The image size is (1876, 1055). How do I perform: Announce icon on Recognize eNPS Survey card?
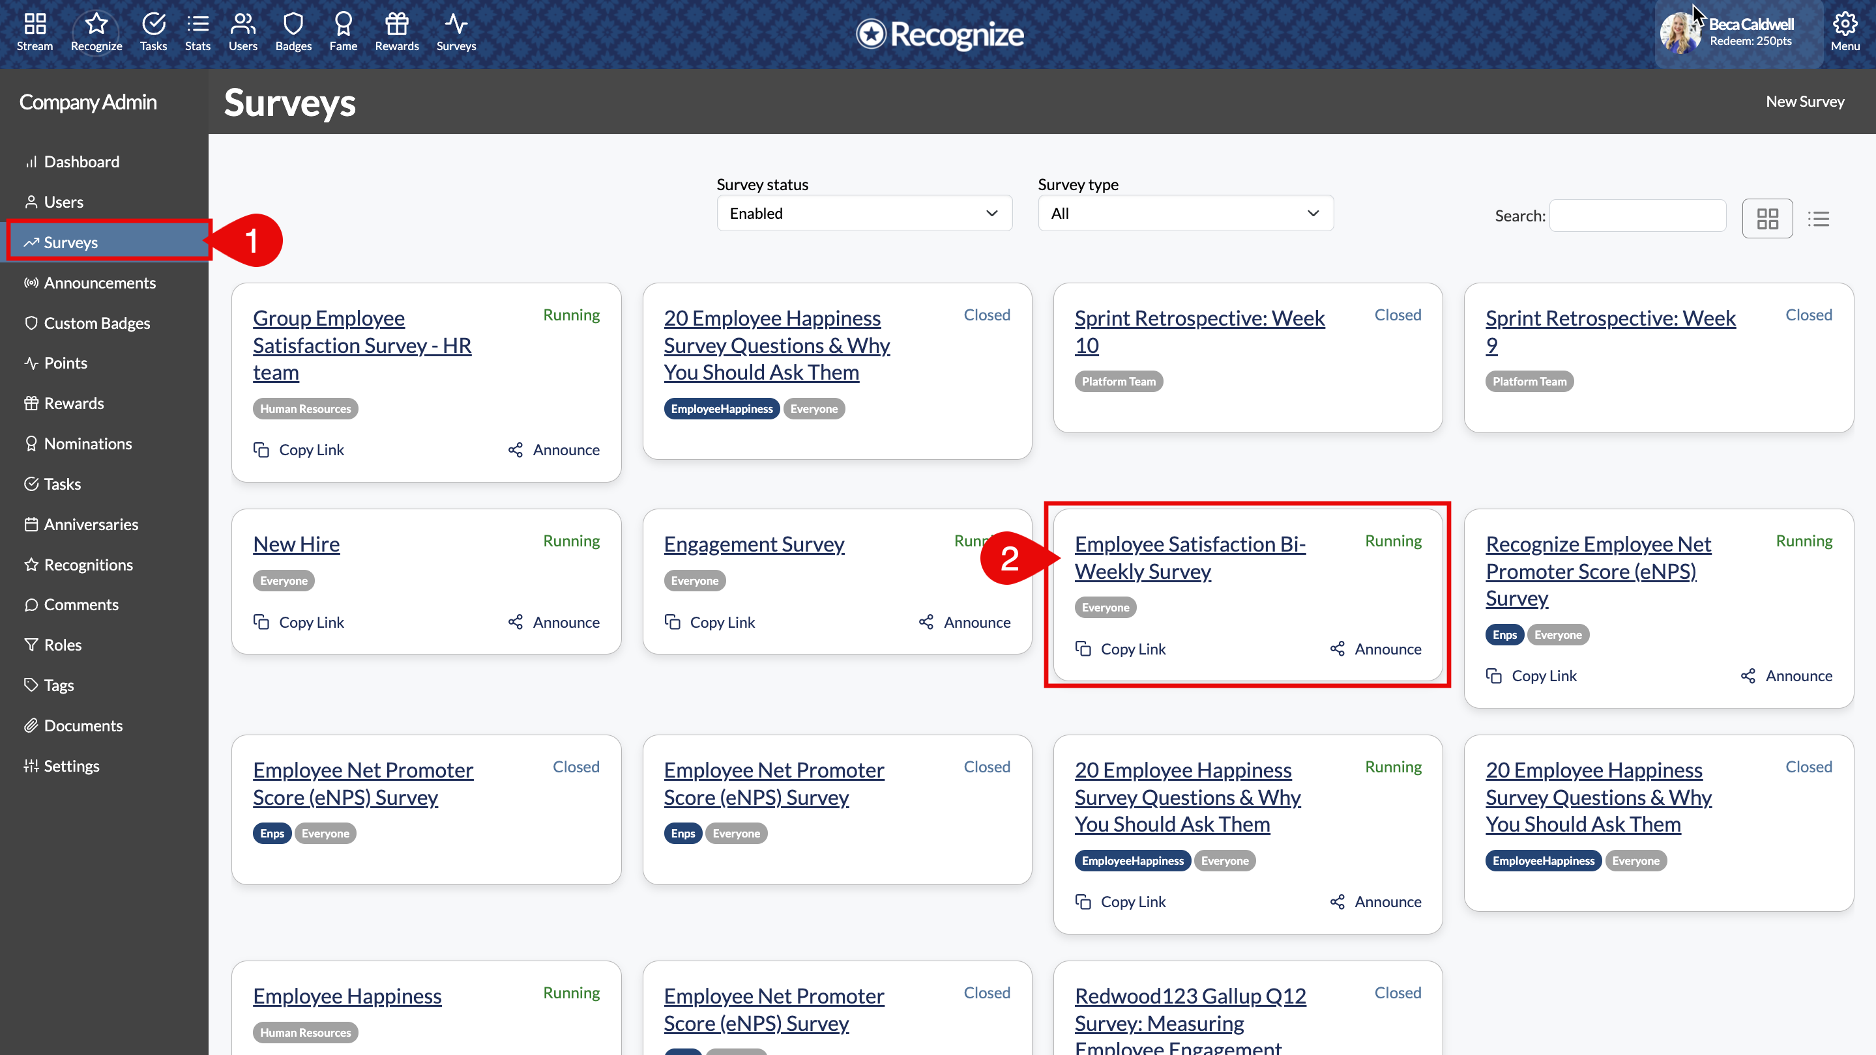coord(1748,676)
